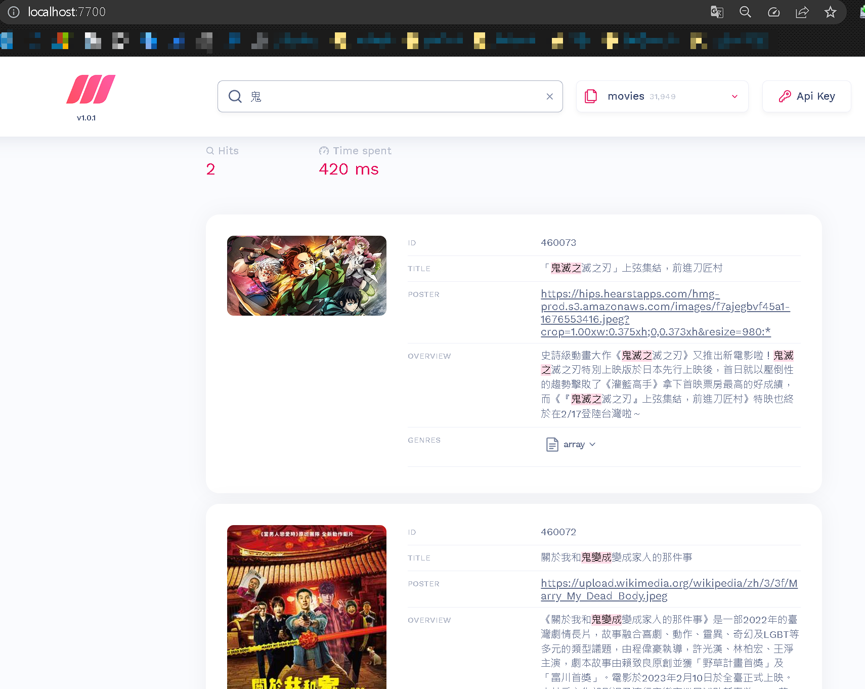Screen dimensions: 865x689
Task: Click the magnifier icon inside the search bar
Action: pos(235,96)
